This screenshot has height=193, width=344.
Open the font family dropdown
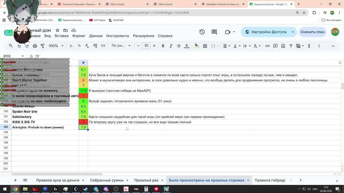[x=121, y=46]
